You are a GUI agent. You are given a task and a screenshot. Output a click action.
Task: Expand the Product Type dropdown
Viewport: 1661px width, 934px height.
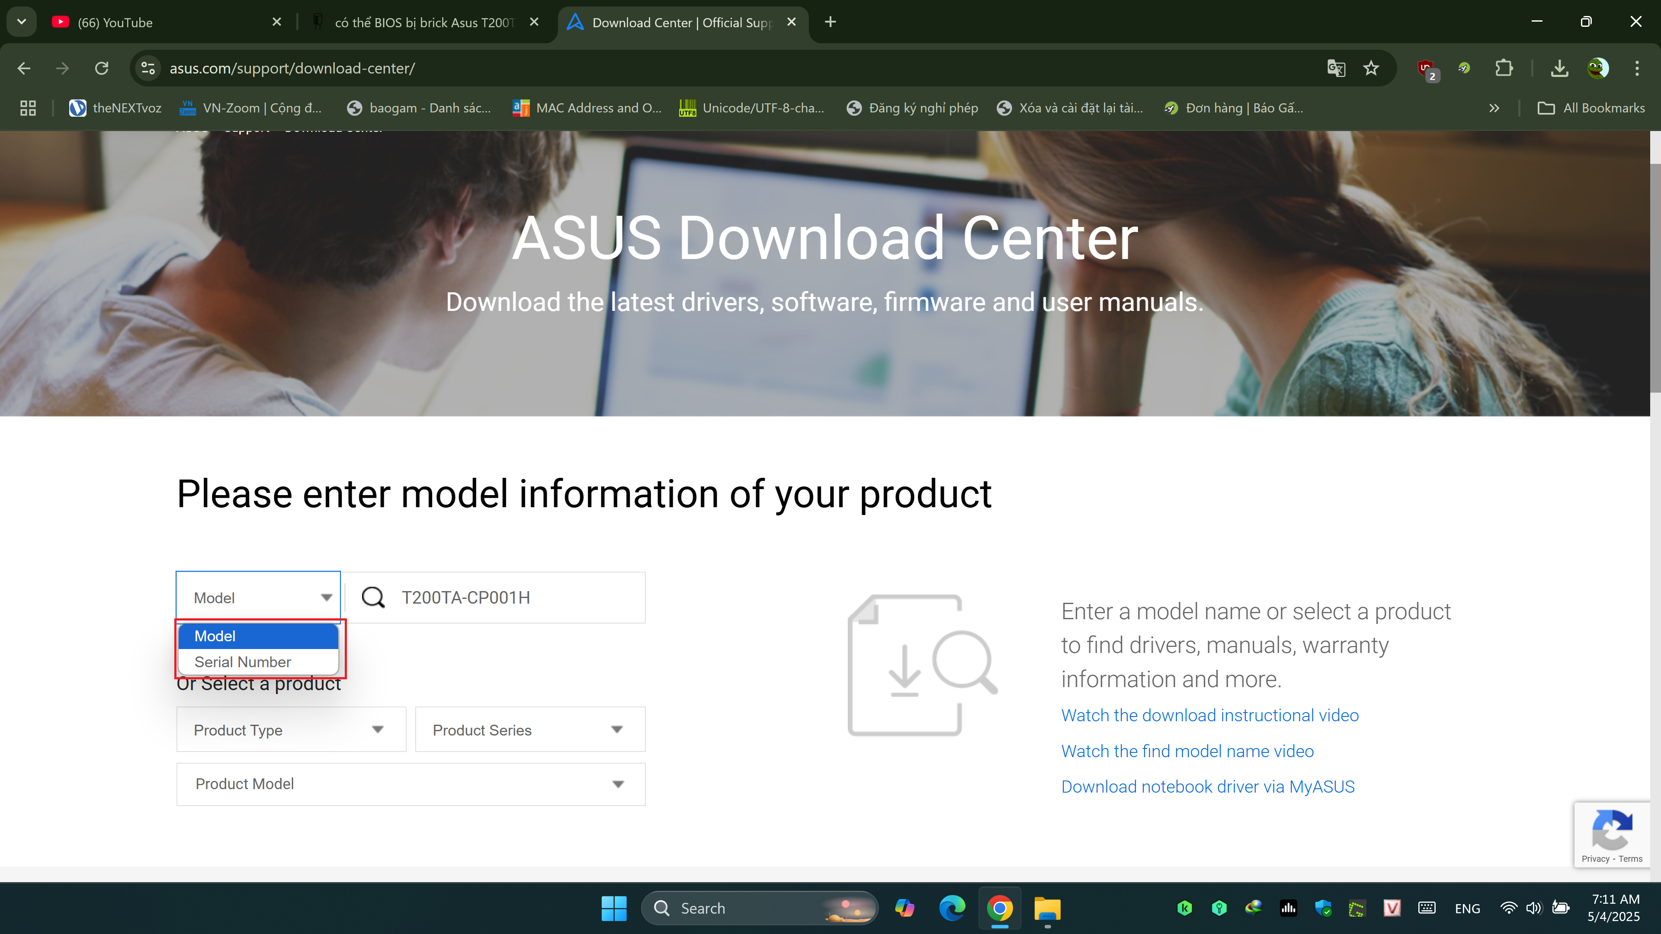pyautogui.click(x=291, y=729)
